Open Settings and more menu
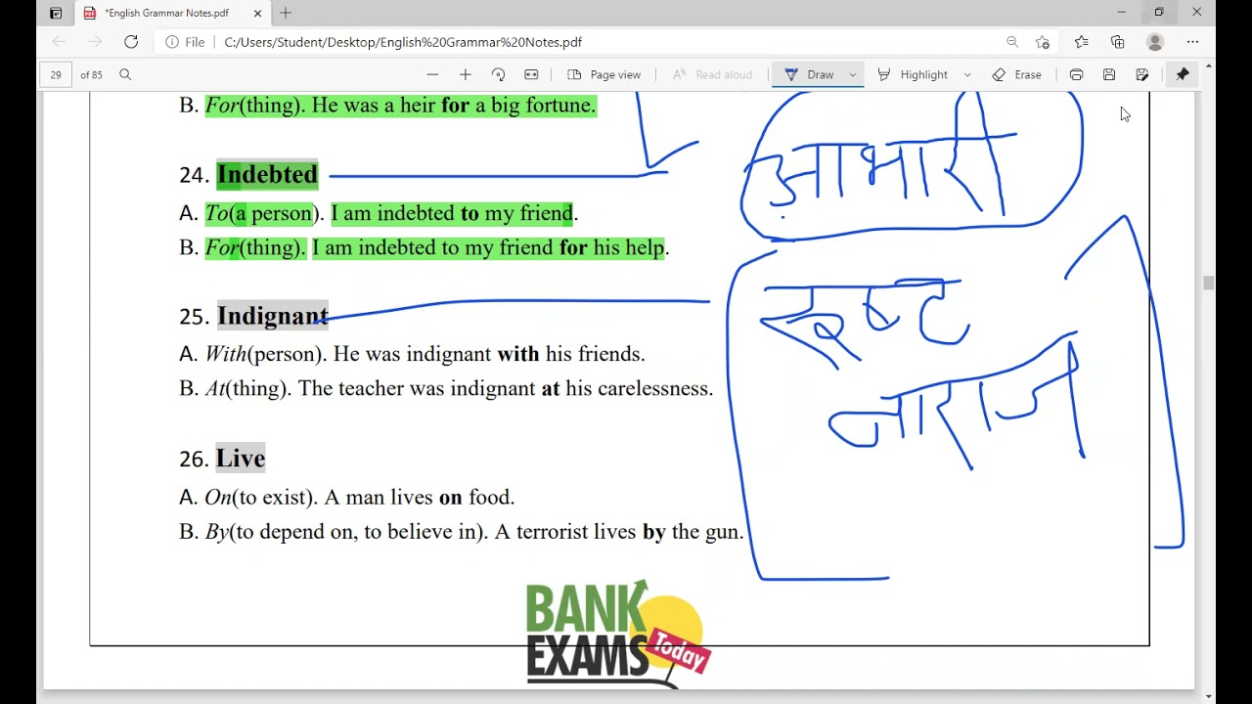Image resolution: width=1252 pixels, height=704 pixels. coord(1192,42)
